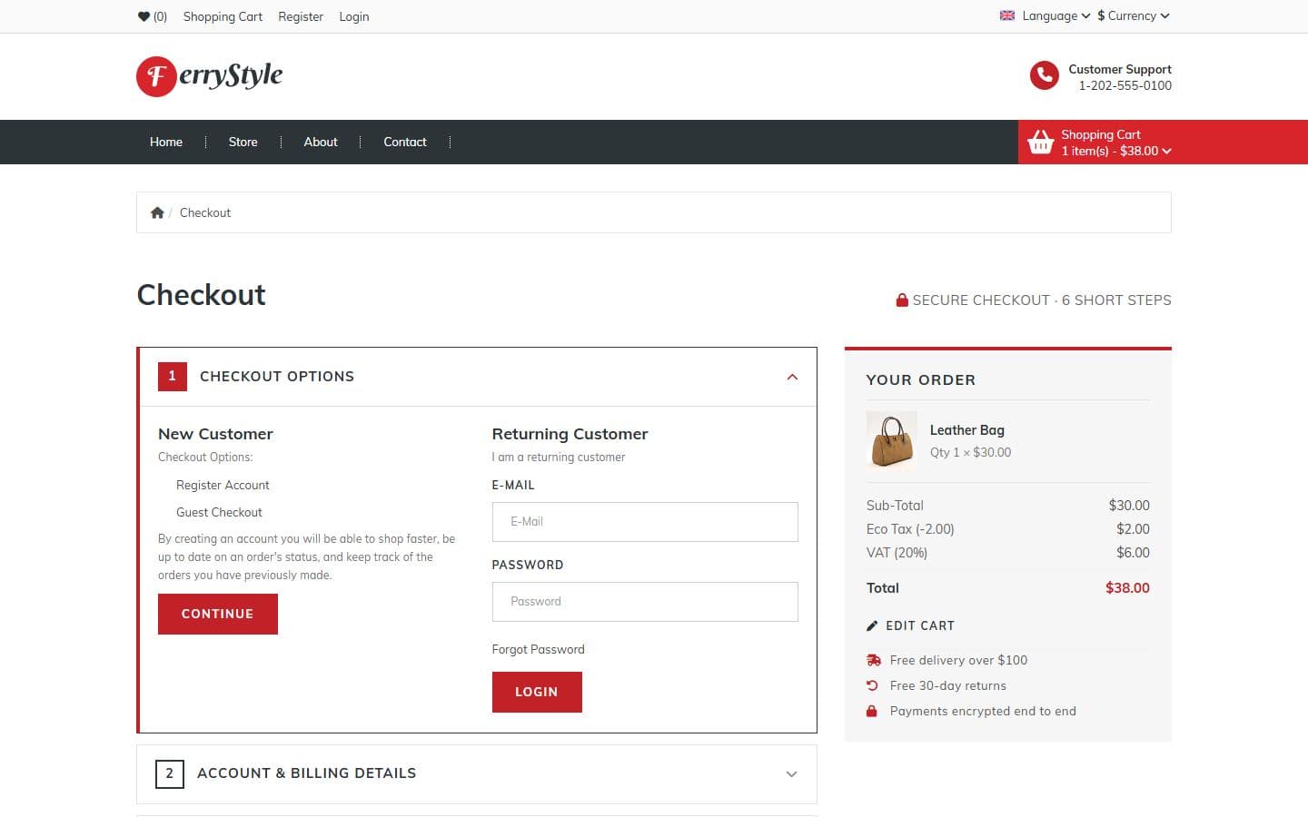This screenshot has width=1308, height=817.
Task: Go to Home in the navigation bar
Action: (x=166, y=142)
